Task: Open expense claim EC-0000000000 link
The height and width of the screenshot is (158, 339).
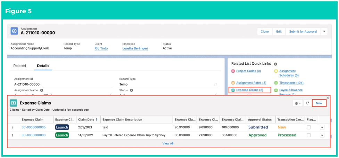Action: 33,135
